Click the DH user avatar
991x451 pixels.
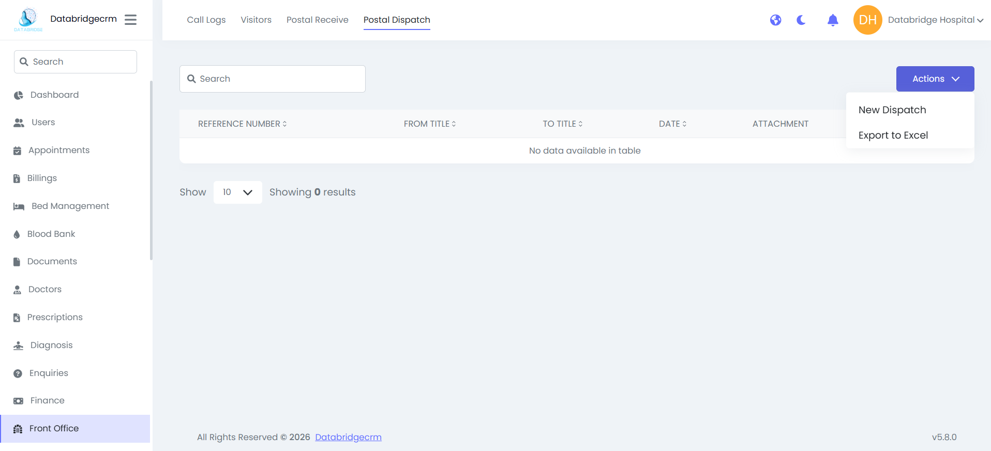coord(867,20)
